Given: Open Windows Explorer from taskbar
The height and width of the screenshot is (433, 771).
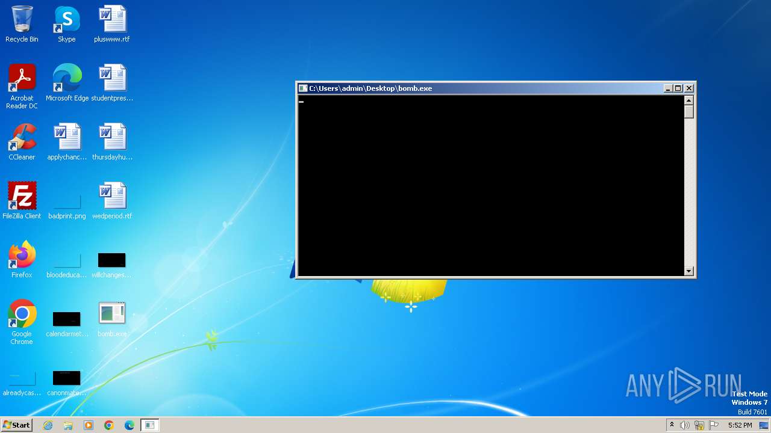Looking at the screenshot, I should [68, 425].
